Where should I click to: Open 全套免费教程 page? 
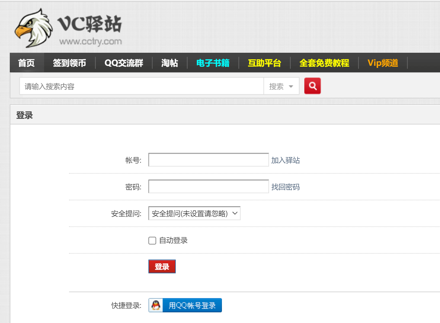[324, 63]
